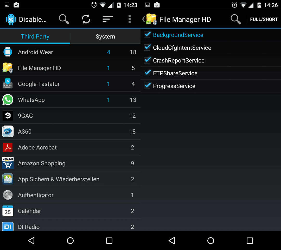Tap the left screen Back navigation button
The image size is (281, 250).
pyautogui.click(x=31, y=241)
